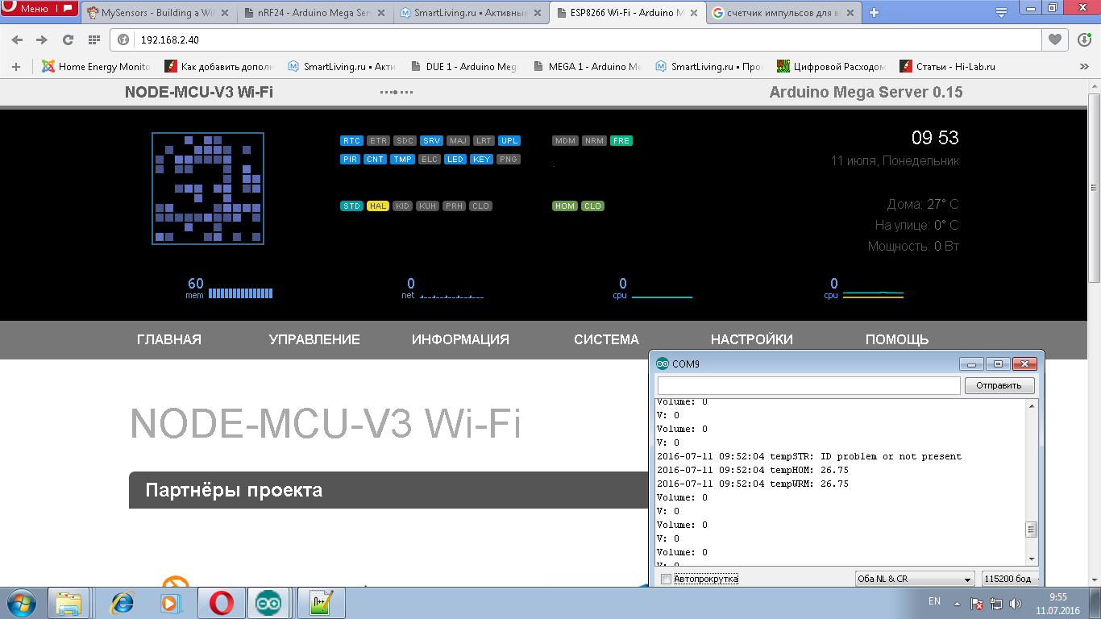The height and width of the screenshot is (619, 1101).
Task: Click the TMP status badge
Action: (402, 159)
